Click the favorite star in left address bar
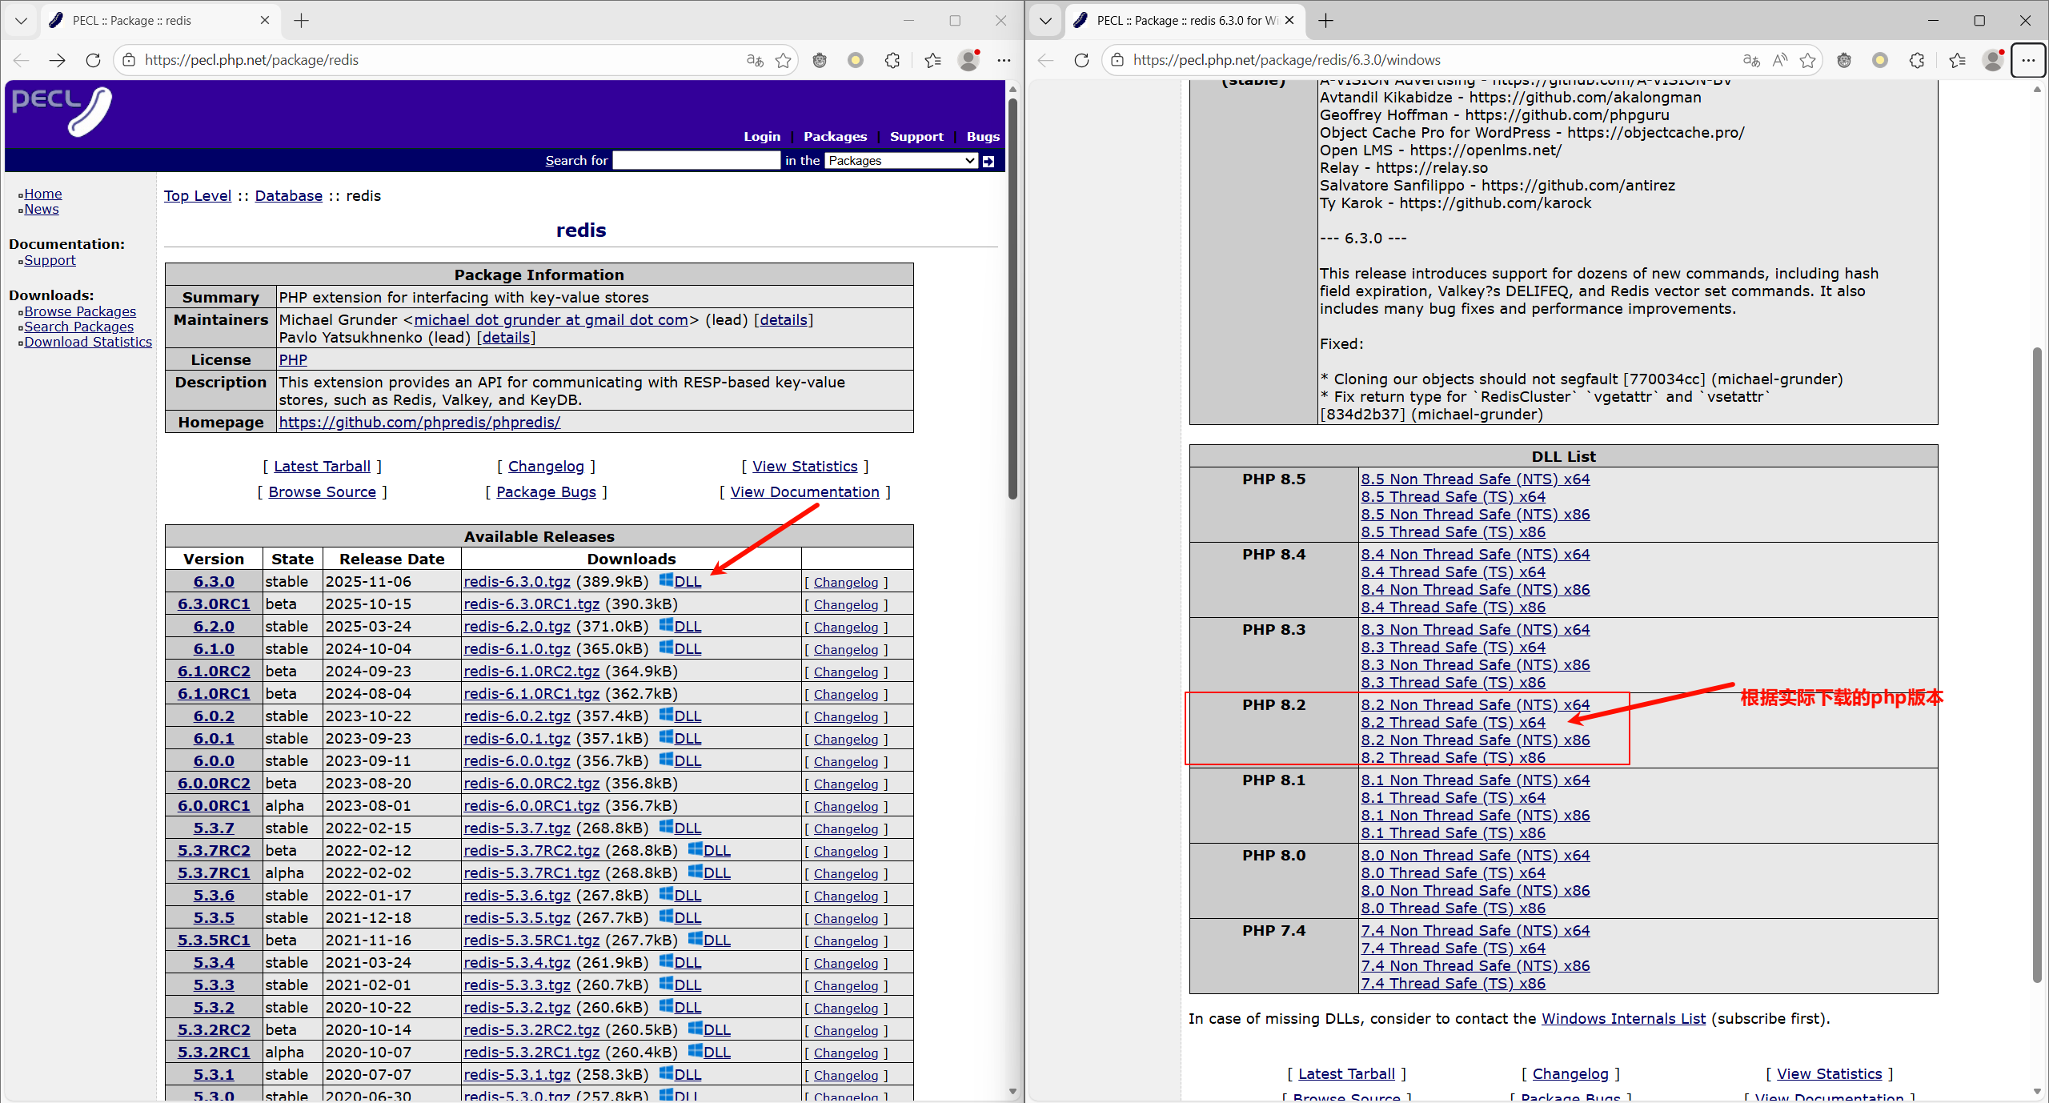The height and width of the screenshot is (1103, 2049). point(784,60)
